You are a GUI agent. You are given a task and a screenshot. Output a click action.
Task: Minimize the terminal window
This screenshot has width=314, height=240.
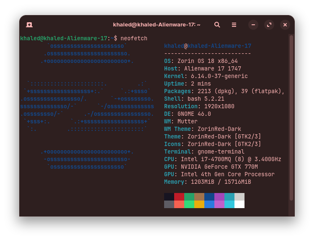click(253, 25)
